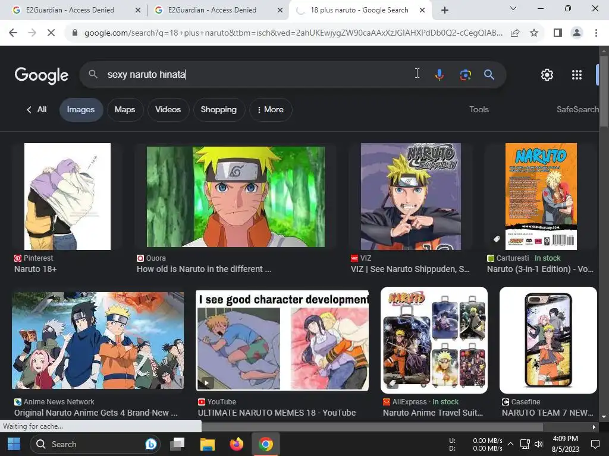Go back to All results
This screenshot has height=456, width=609.
(x=36, y=110)
